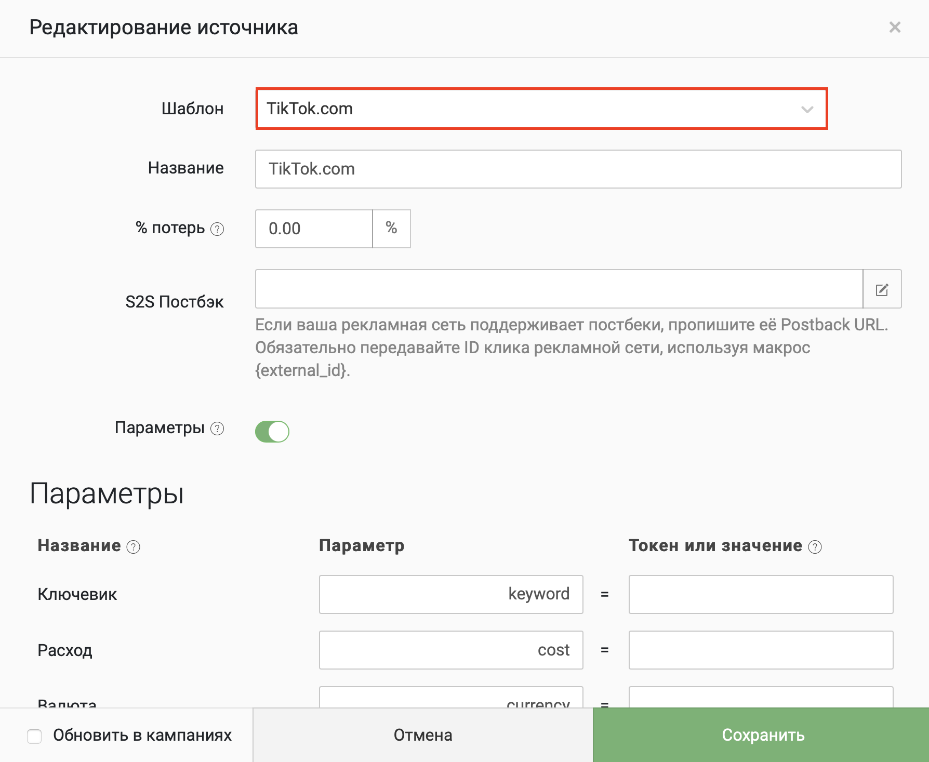This screenshot has width=929, height=762.
Task: Click the keyword parameter field
Action: click(x=451, y=594)
